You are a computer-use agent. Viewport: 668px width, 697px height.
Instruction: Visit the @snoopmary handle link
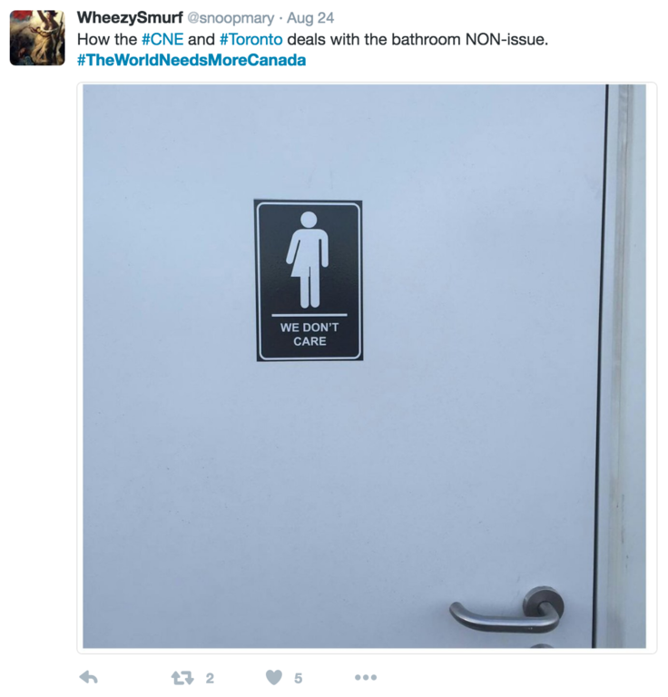(x=231, y=18)
